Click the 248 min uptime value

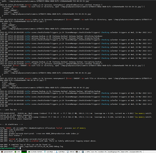[x=72, y=152]
